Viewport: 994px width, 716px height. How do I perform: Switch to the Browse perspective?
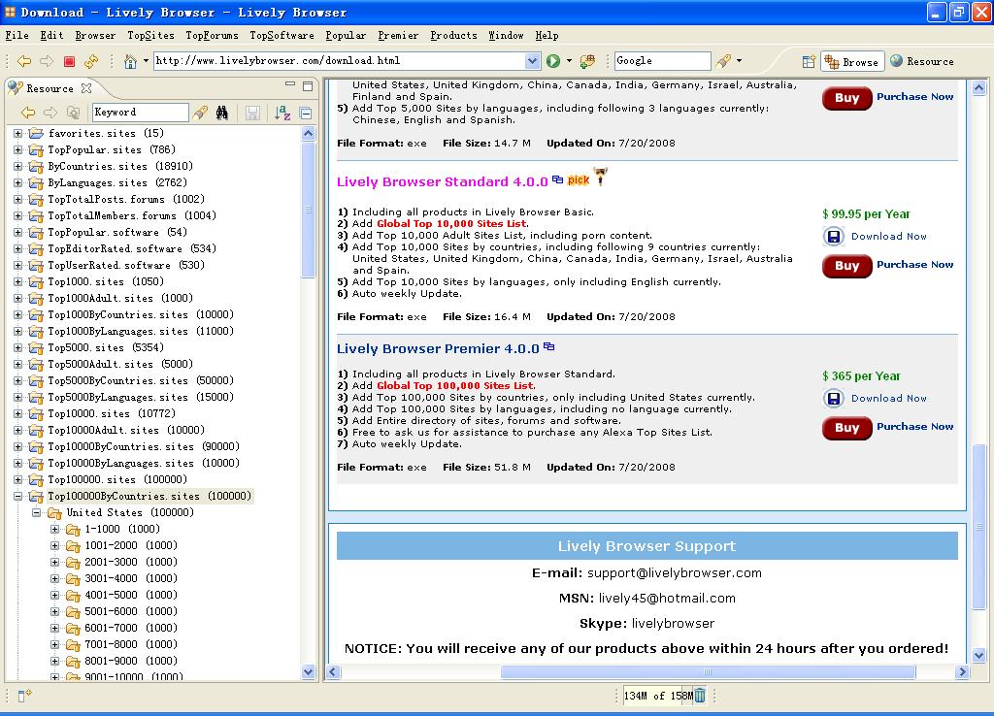(x=852, y=61)
